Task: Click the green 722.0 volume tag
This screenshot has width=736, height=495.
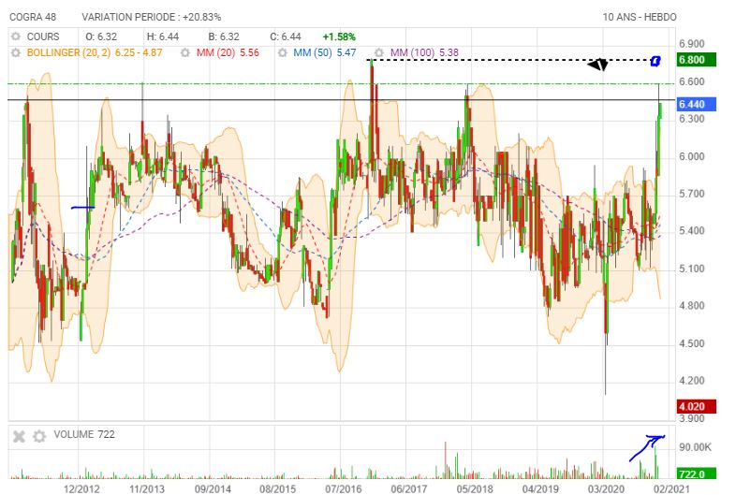Action: (x=697, y=473)
